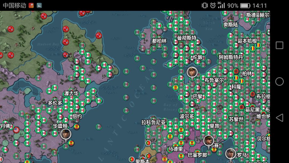The image size is (289, 163).
Task: Tap the iron cross unit left of 柏林
Action: (236, 71)
